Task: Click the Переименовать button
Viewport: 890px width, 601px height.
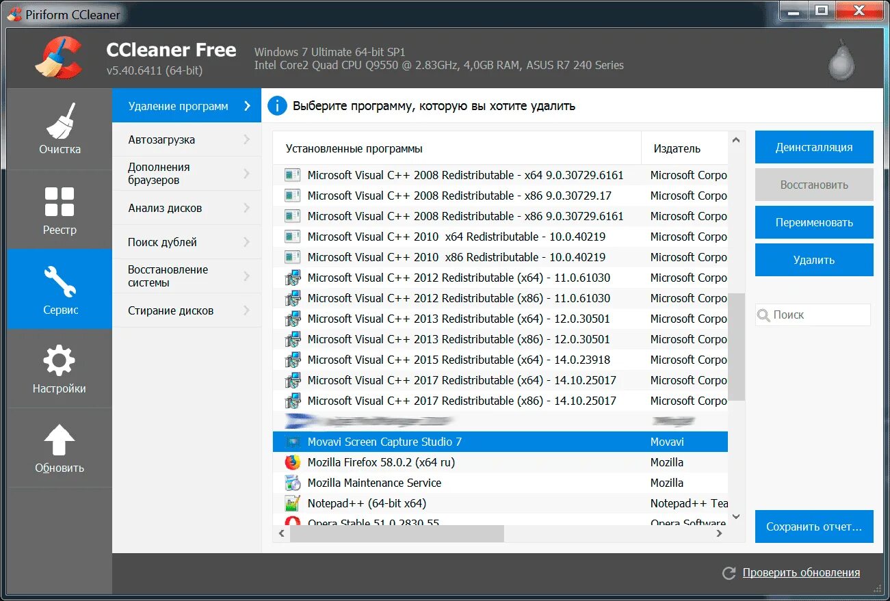Action: pos(814,222)
